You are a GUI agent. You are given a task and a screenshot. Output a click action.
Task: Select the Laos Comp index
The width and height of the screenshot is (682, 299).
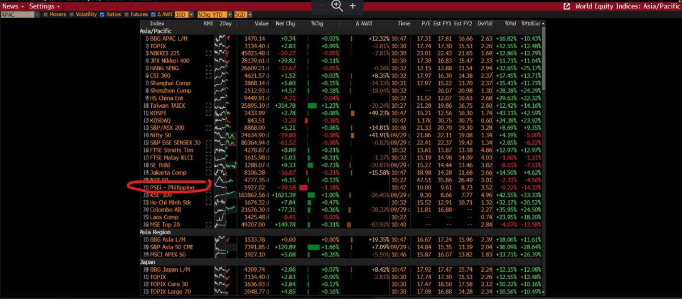coord(164,217)
